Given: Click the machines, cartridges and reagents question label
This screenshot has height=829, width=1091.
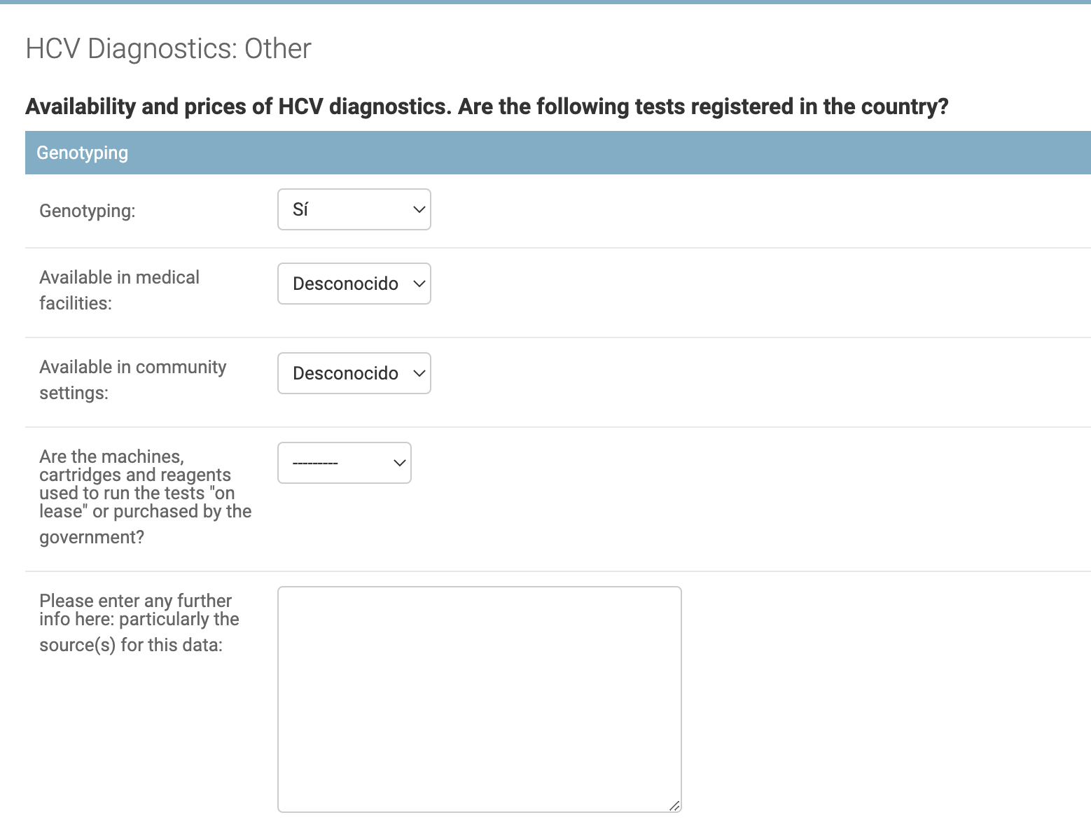Looking at the screenshot, I should tap(146, 496).
